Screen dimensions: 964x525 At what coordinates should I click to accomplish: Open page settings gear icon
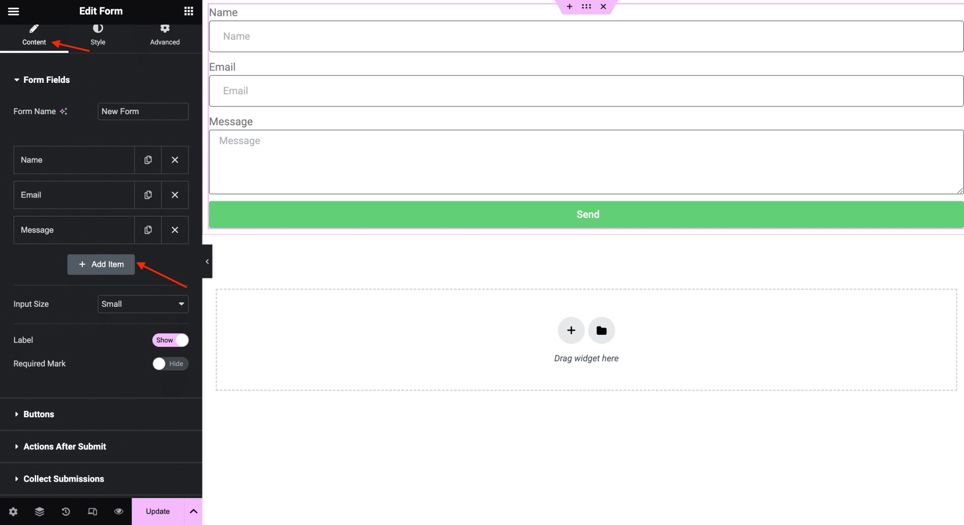13,512
